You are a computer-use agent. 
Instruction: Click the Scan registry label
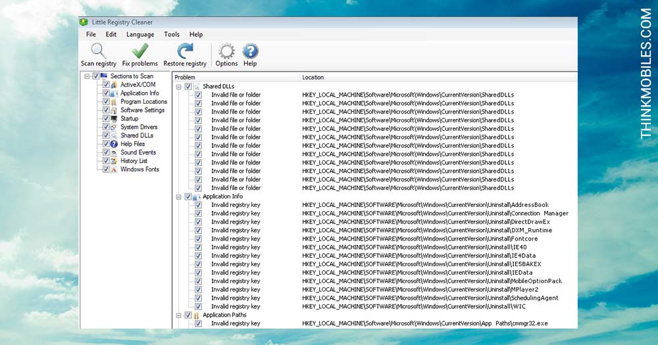pyautogui.click(x=99, y=63)
